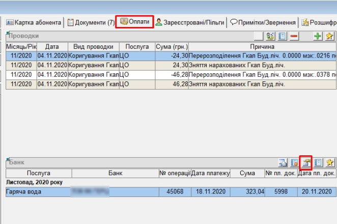Sort by Сума (грн.) column header
Image resolution: width=337 pixels, height=224 pixels.
172,47
